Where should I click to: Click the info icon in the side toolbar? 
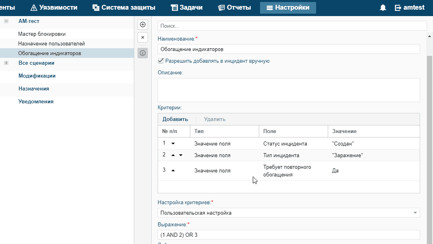click(142, 53)
